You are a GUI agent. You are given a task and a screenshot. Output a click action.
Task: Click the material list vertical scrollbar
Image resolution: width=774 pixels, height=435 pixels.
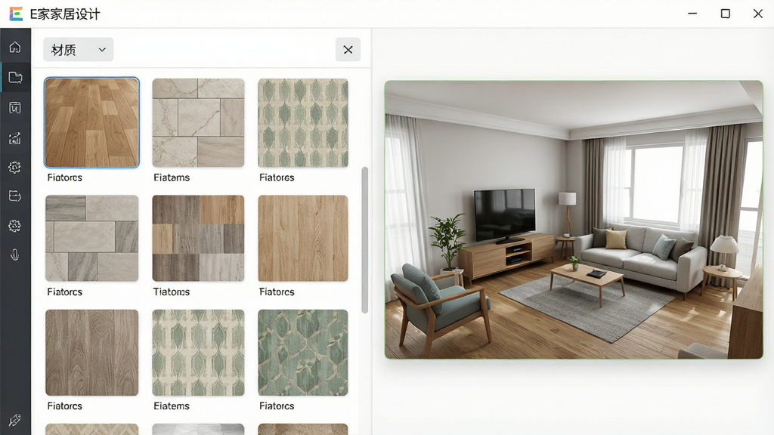365,240
